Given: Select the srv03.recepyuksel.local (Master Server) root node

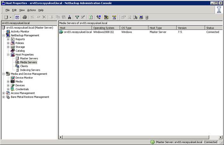Looking at the screenshot, I should click(30, 28).
